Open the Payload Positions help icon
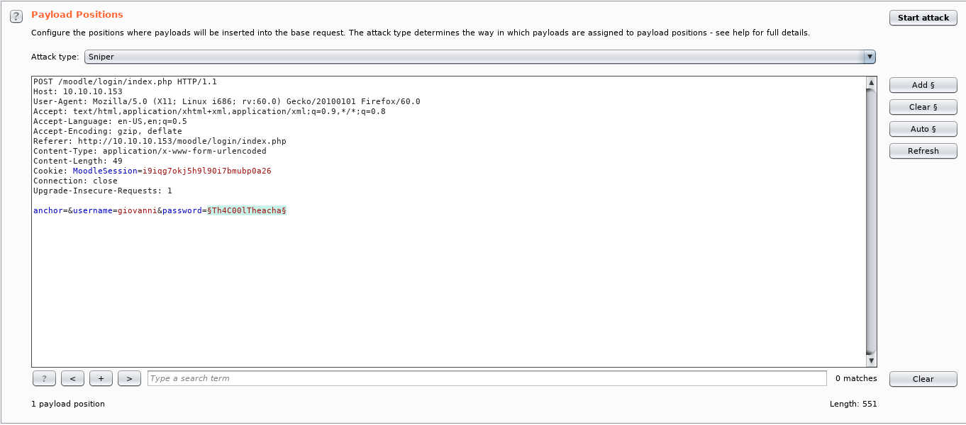The height and width of the screenshot is (425, 966). coord(16,17)
